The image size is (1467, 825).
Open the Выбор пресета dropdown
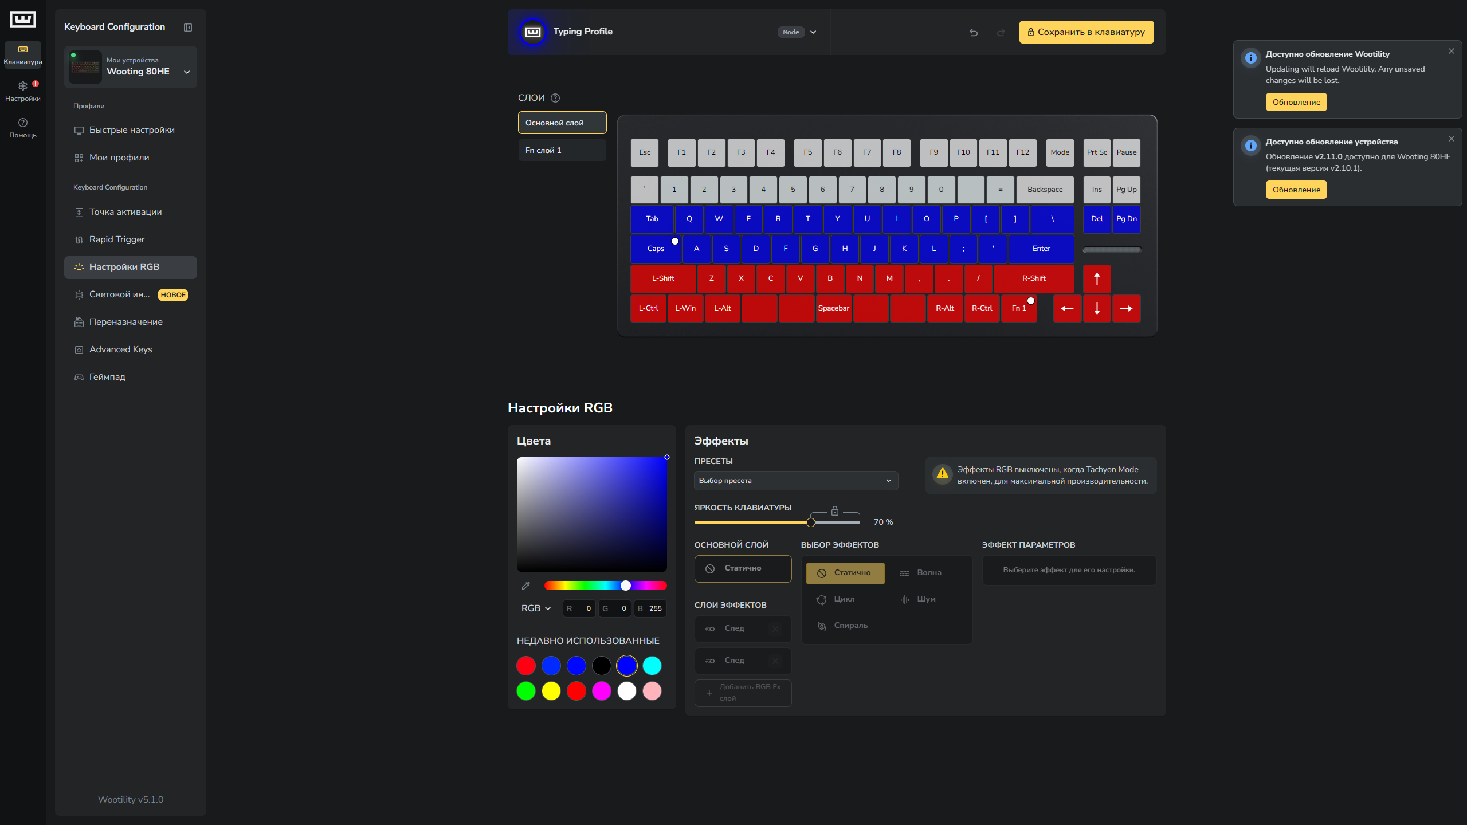coord(795,481)
